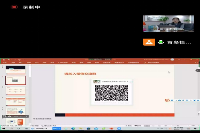The height and width of the screenshot is (133, 200).
Task: Open the File Explorer taskbar icon
Action: coord(81,128)
